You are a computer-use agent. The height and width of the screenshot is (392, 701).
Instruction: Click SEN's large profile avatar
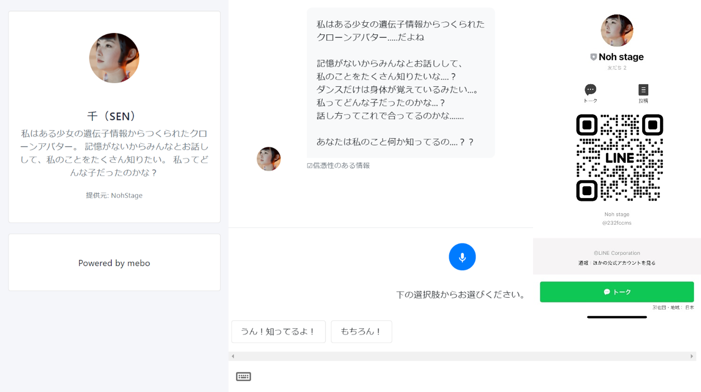click(x=114, y=58)
